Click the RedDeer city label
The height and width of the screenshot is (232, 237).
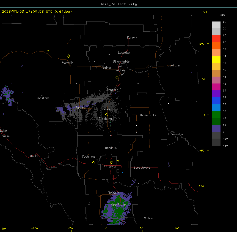pos(121,70)
